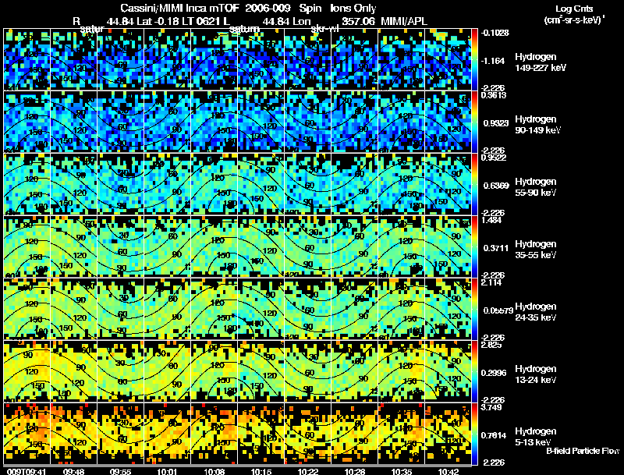Screen dimensions: 624x475
Task: Click the time axis label 10:22
Action: pyautogui.click(x=308, y=471)
